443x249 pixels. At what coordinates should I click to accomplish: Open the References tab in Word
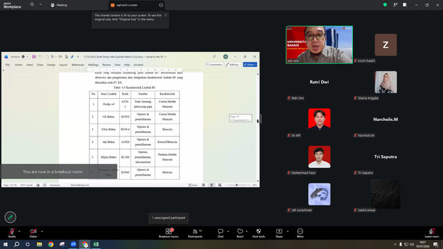(78, 64)
